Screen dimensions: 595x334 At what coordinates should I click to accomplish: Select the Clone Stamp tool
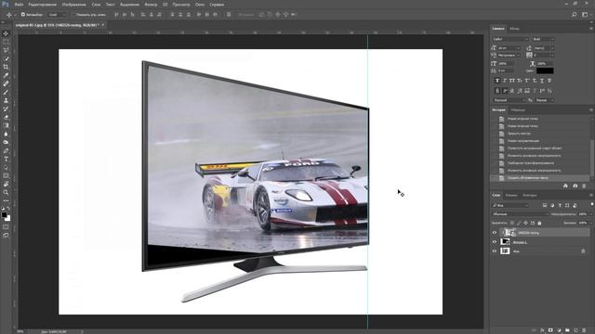(6, 100)
